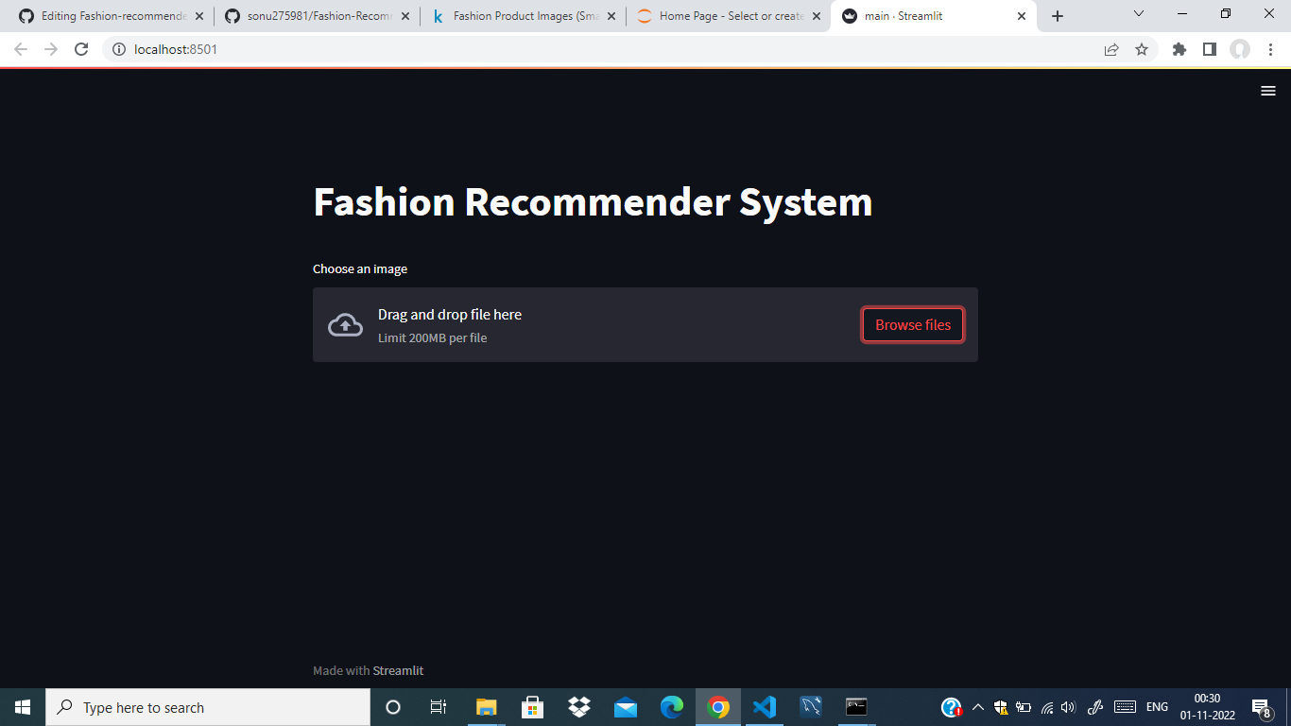Image resolution: width=1291 pixels, height=726 pixels.
Task: Click the volume speaker icon in the tray
Action: tap(1067, 706)
